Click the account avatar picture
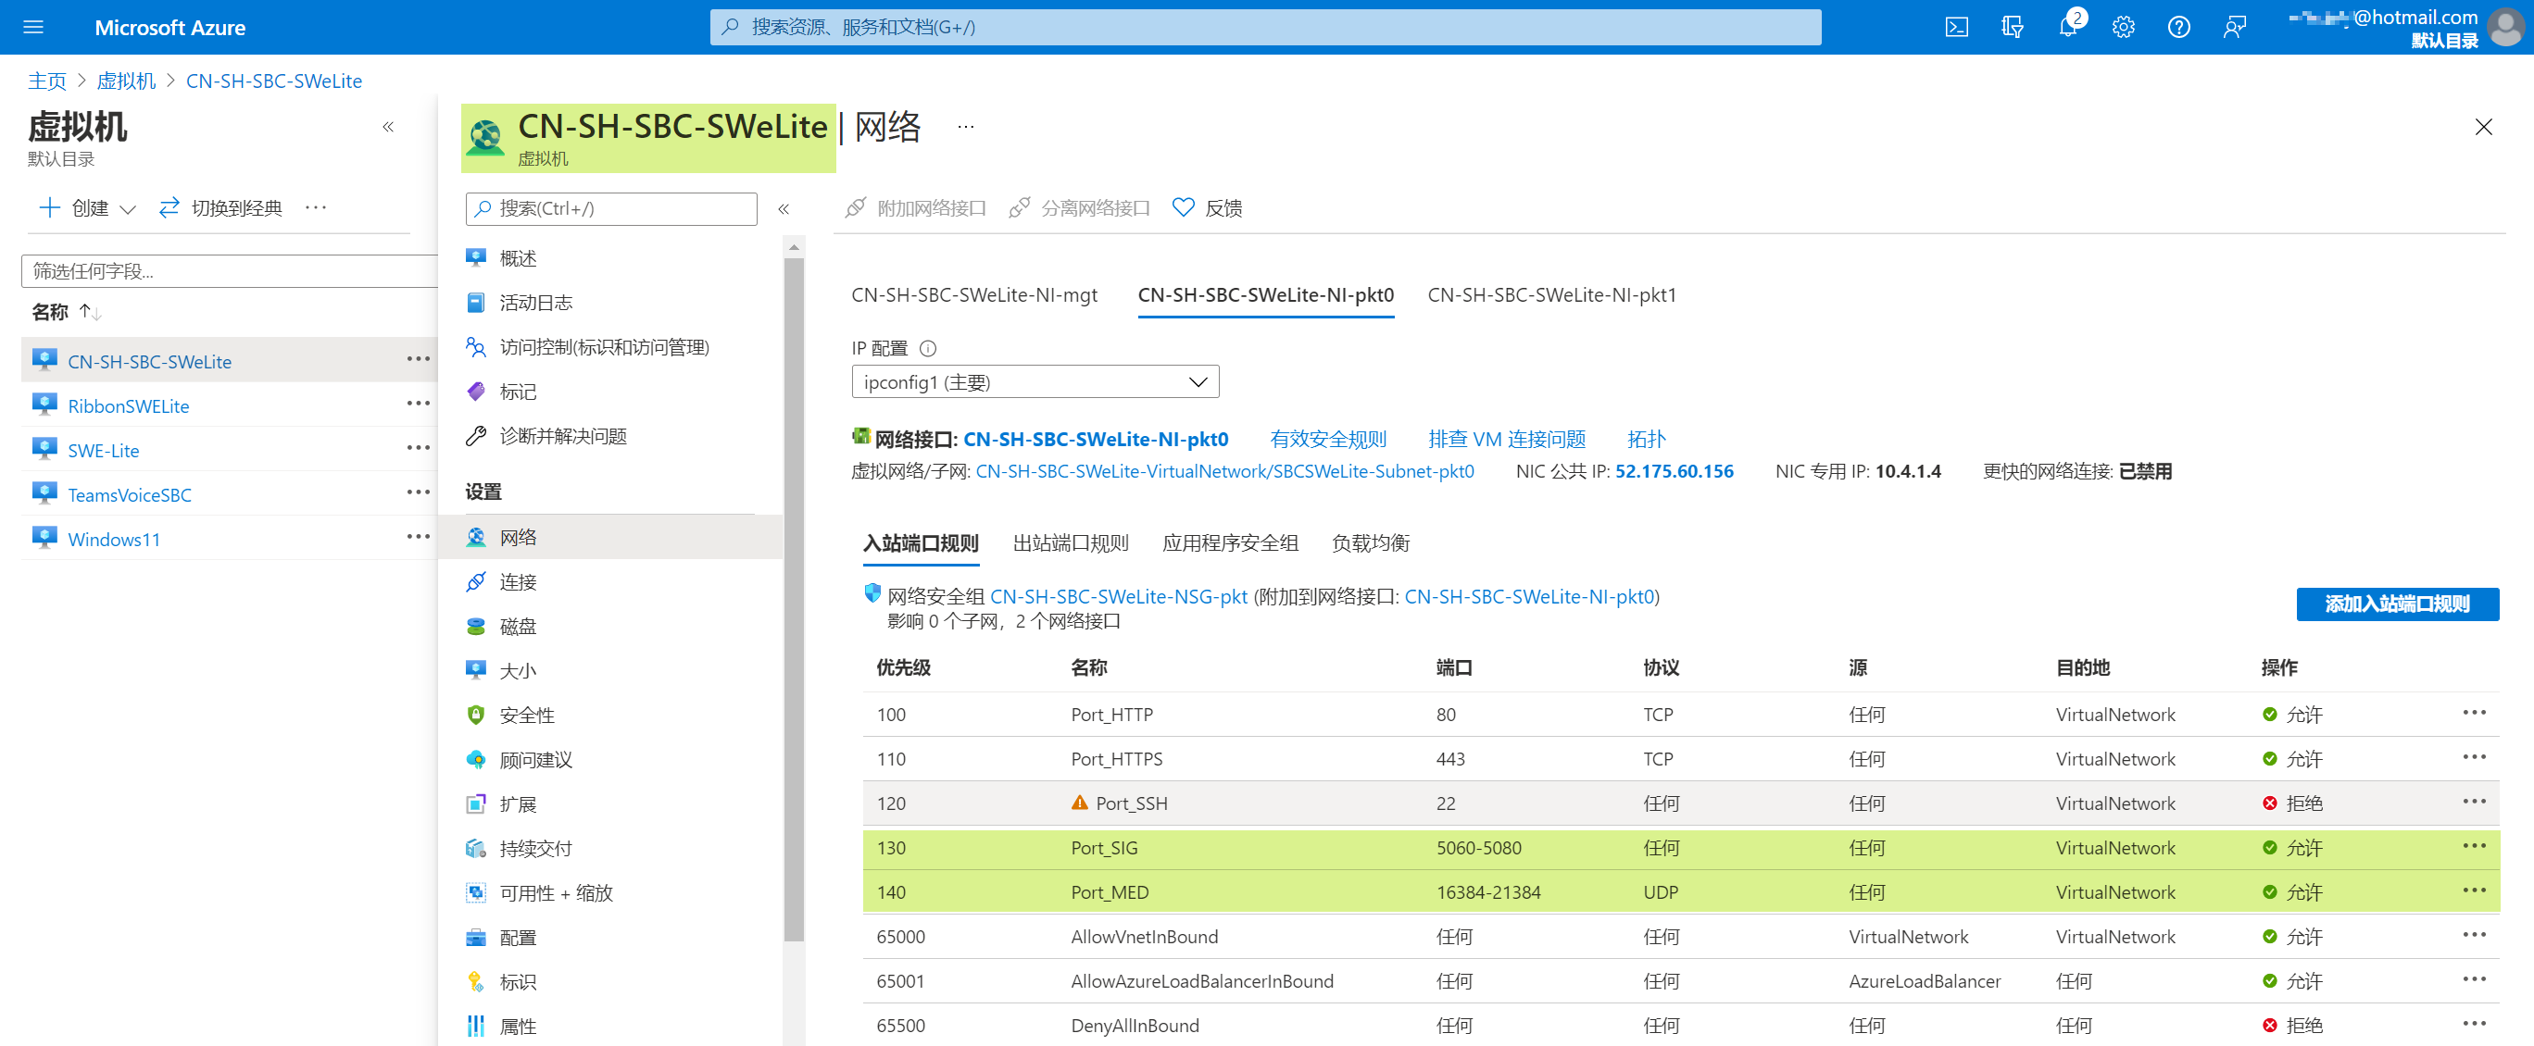 (x=2504, y=27)
